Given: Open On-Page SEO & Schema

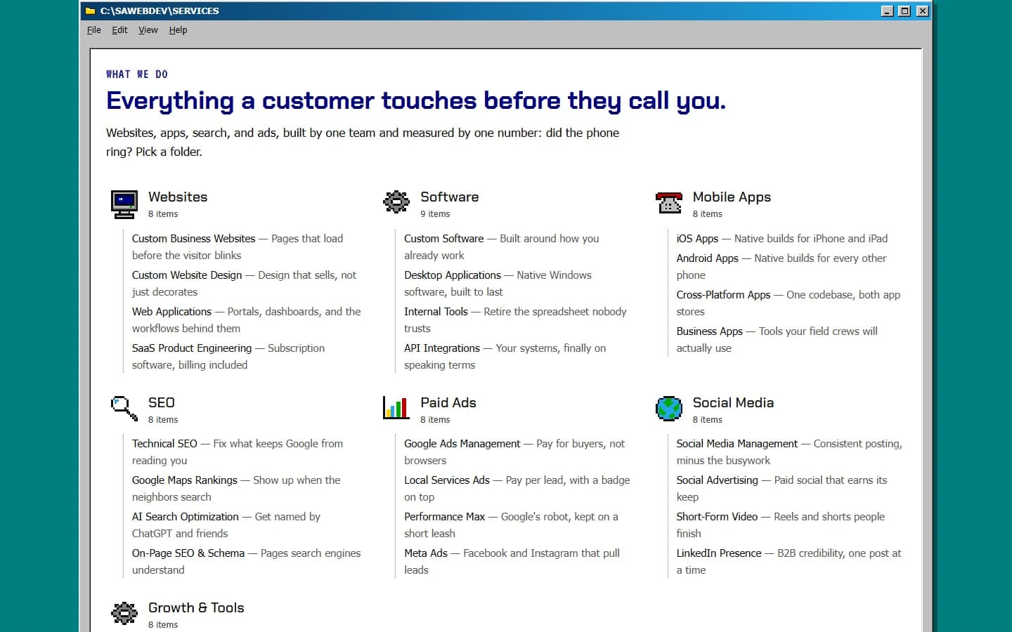Looking at the screenshot, I should point(188,553).
